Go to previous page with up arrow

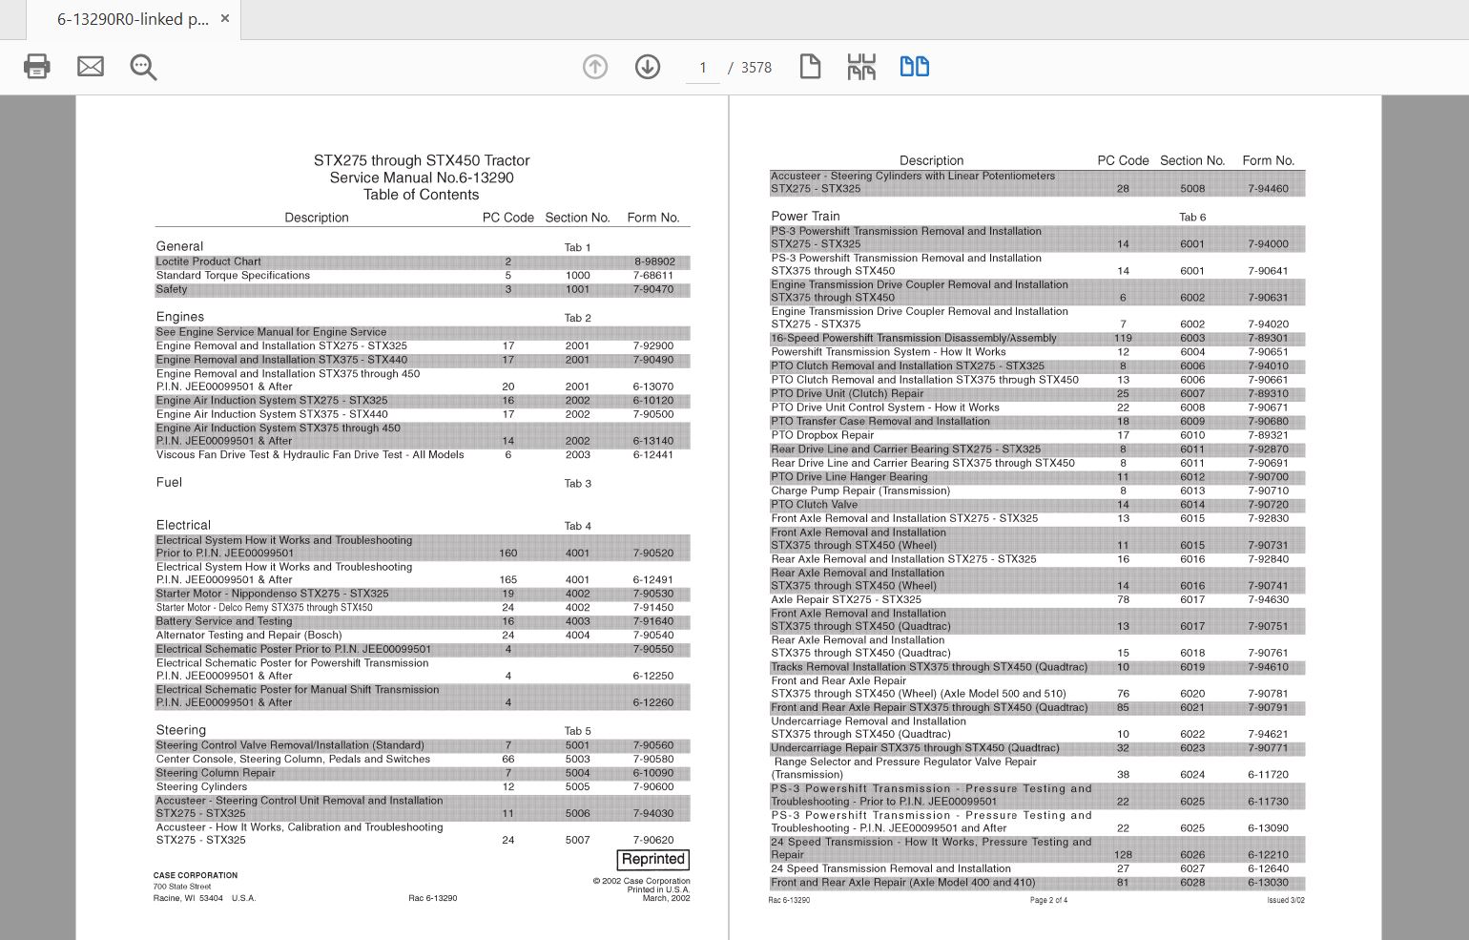595,67
